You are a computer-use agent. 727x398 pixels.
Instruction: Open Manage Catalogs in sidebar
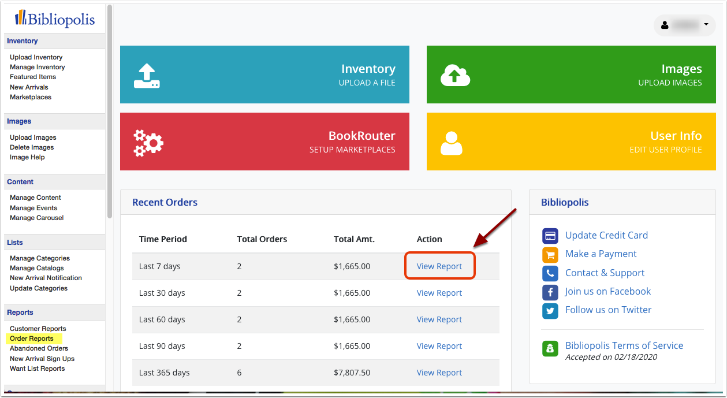[x=37, y=268]
